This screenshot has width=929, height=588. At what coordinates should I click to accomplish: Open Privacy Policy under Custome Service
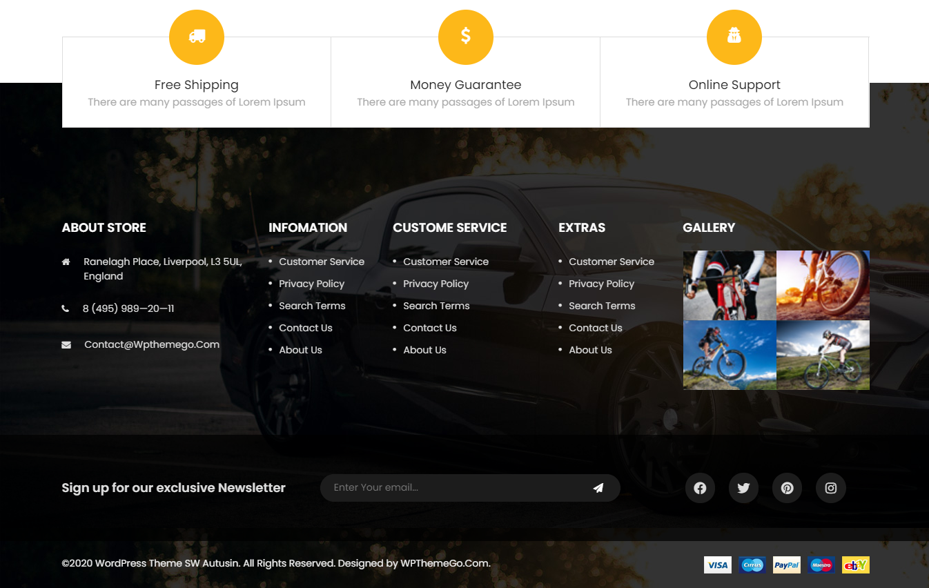pyautogui.click(x=436, y=284)
